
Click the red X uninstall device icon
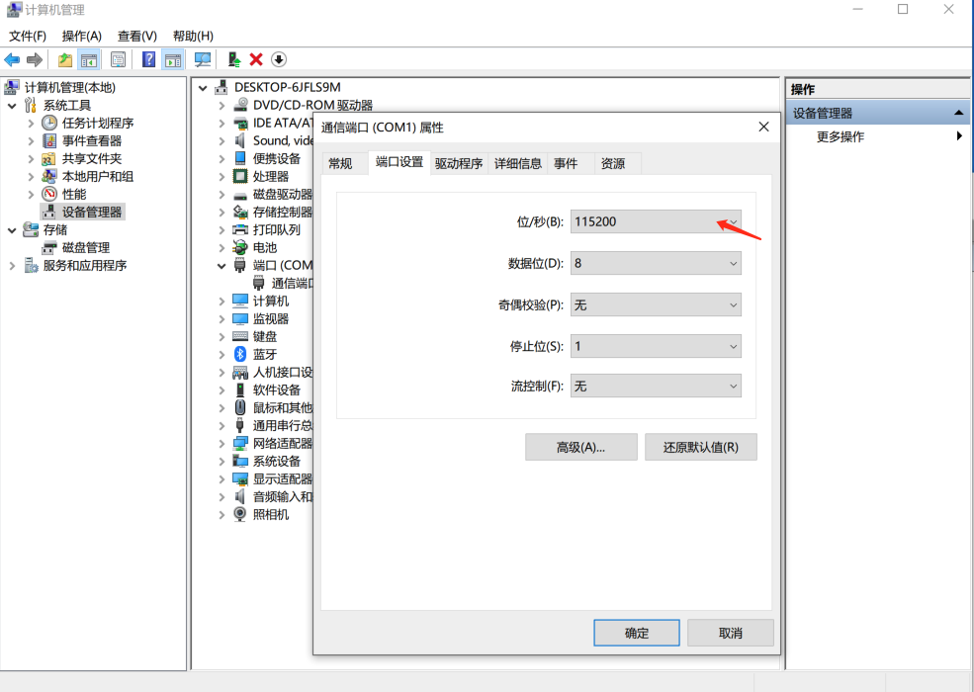(256, 59)
